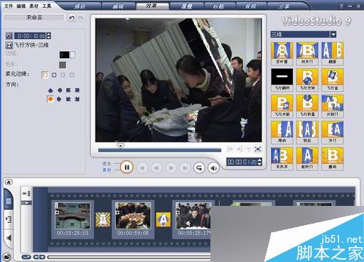Click the scissors cut clip icon
Viewport: 364px width, 262px height.
(248, 149)
